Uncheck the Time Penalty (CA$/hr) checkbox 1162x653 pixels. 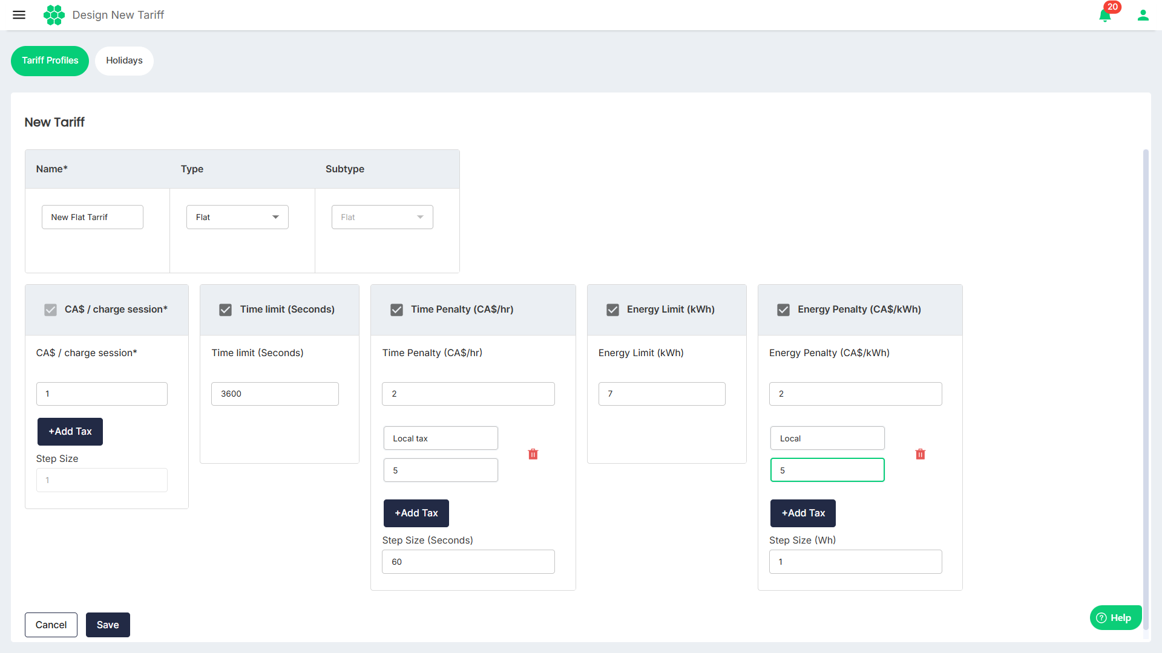[x=396, y=310]
